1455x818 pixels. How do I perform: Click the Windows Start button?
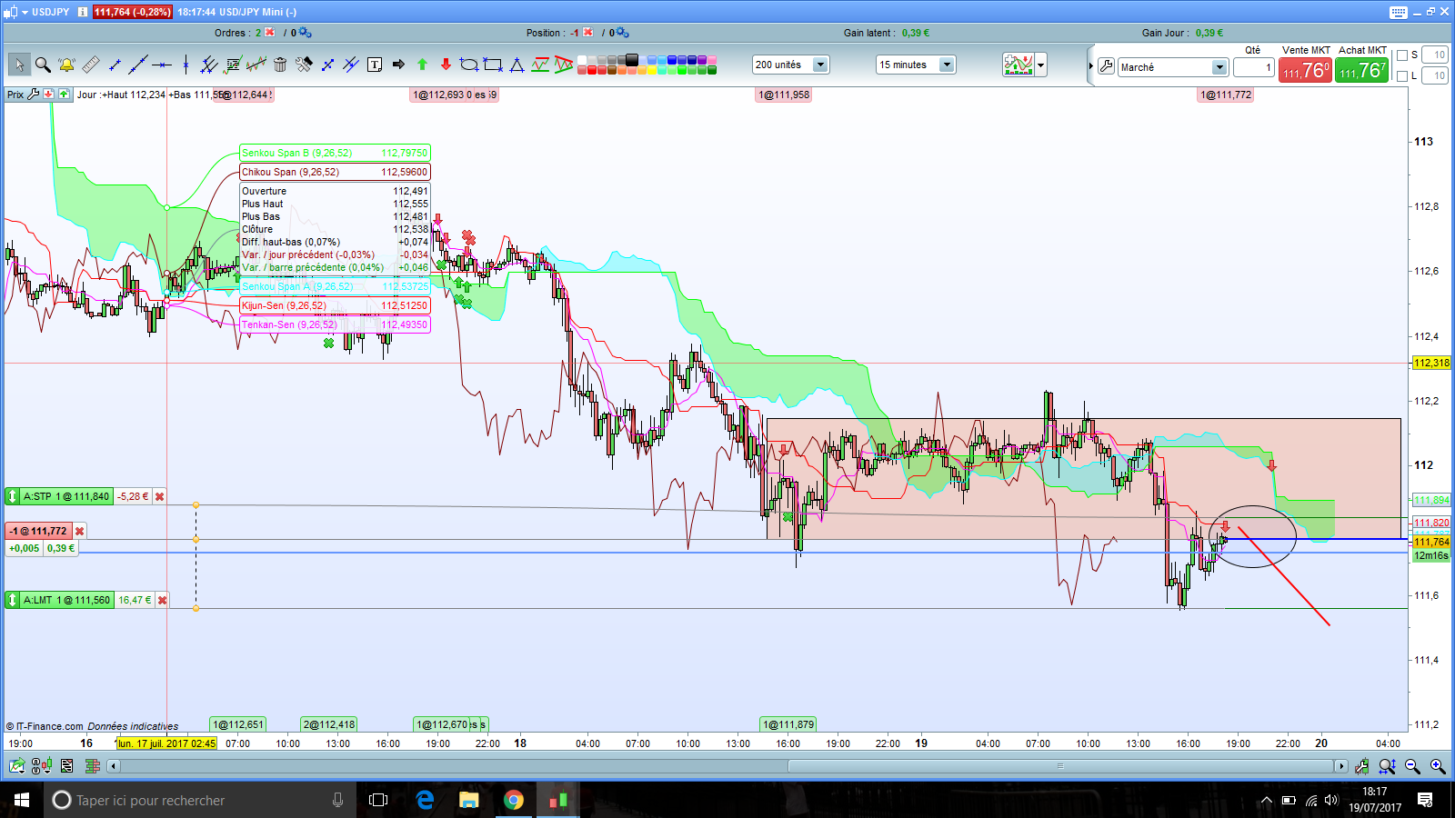[x=22, y=800]
